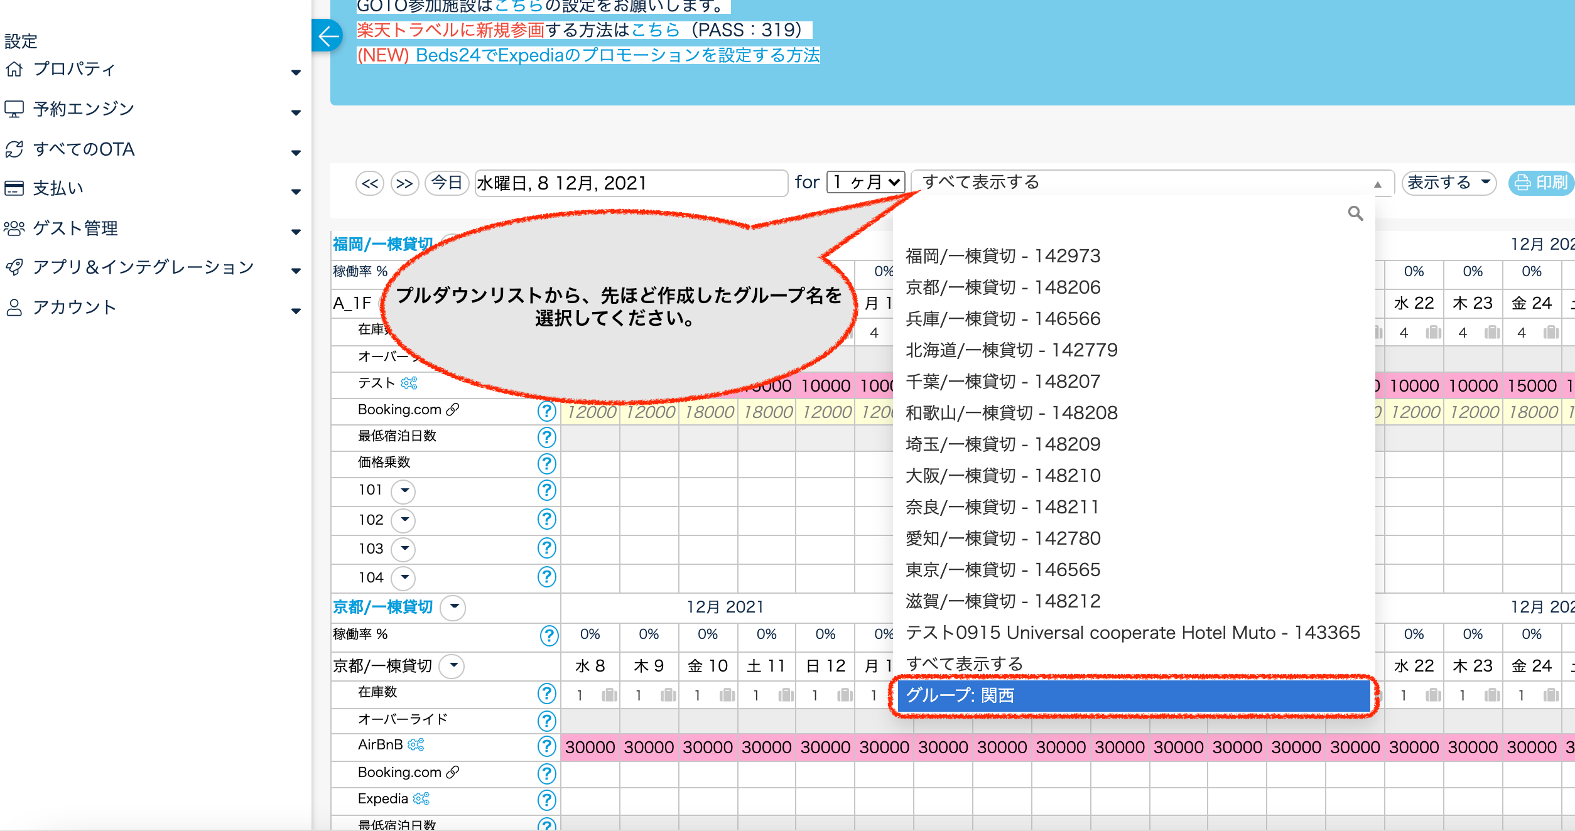
Task: Click help icon for 価格乗数 row
Action: pyautogui.click(x=546, y=463)
